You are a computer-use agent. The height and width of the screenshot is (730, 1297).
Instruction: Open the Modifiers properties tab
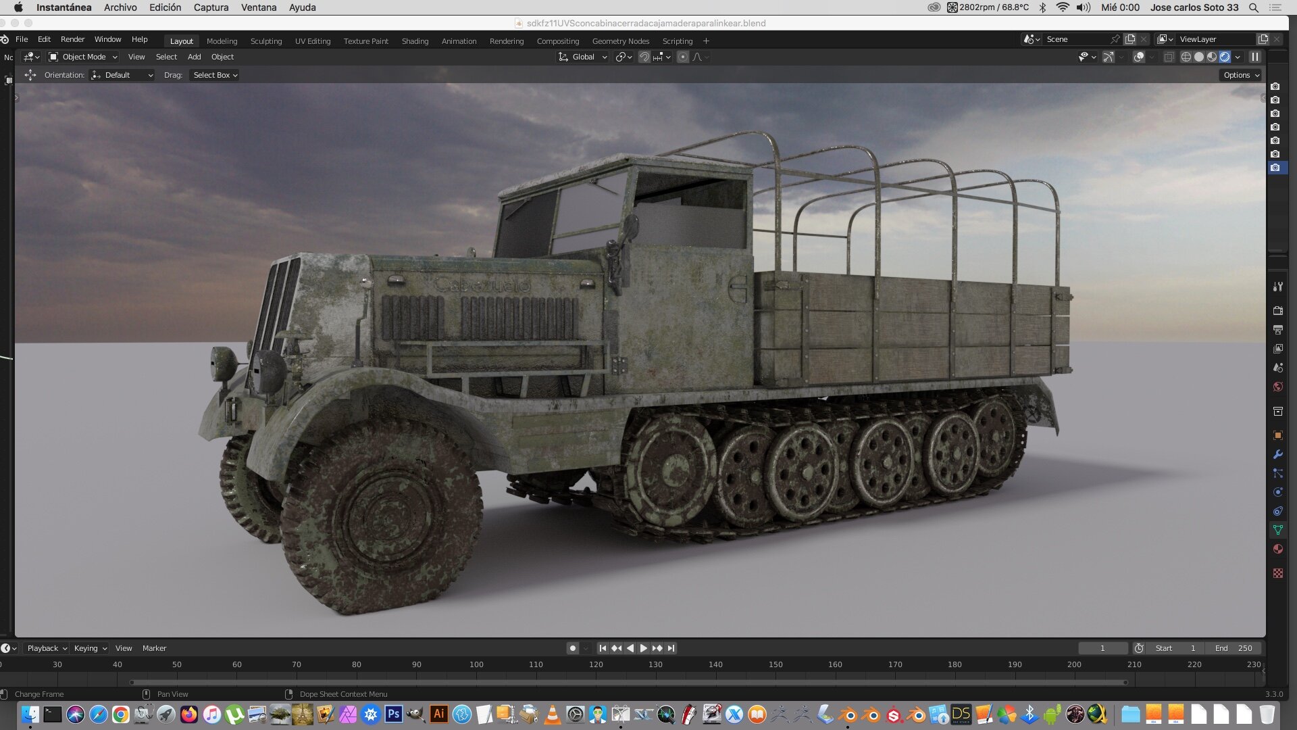tap(1277, 454)
